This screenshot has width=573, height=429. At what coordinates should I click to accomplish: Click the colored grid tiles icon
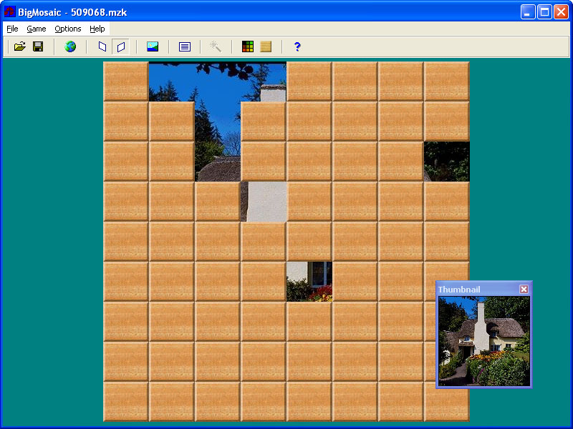[248, 46]
